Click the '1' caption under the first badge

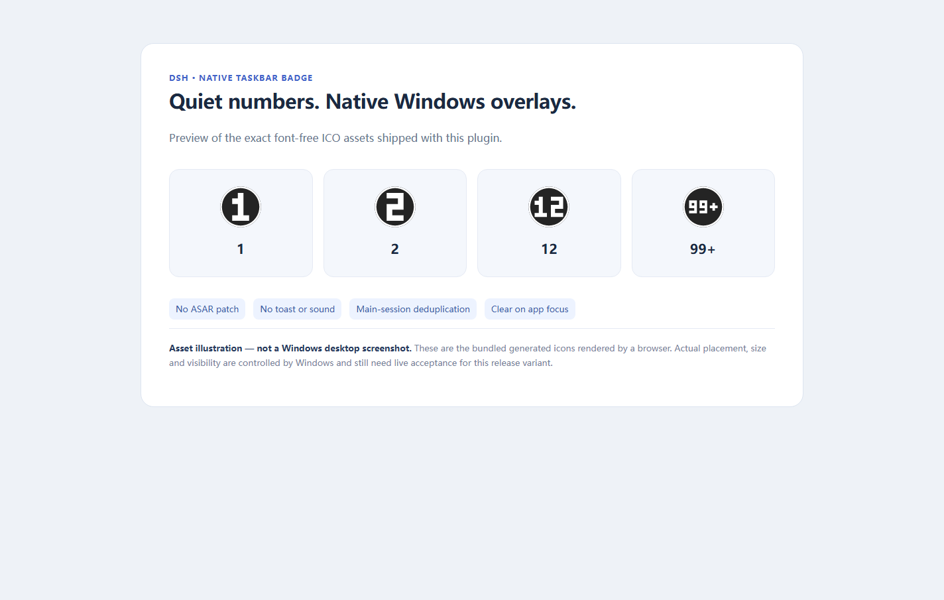point(241,249)
